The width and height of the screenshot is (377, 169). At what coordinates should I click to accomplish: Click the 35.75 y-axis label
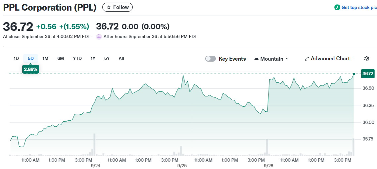[x=368, y=139]
